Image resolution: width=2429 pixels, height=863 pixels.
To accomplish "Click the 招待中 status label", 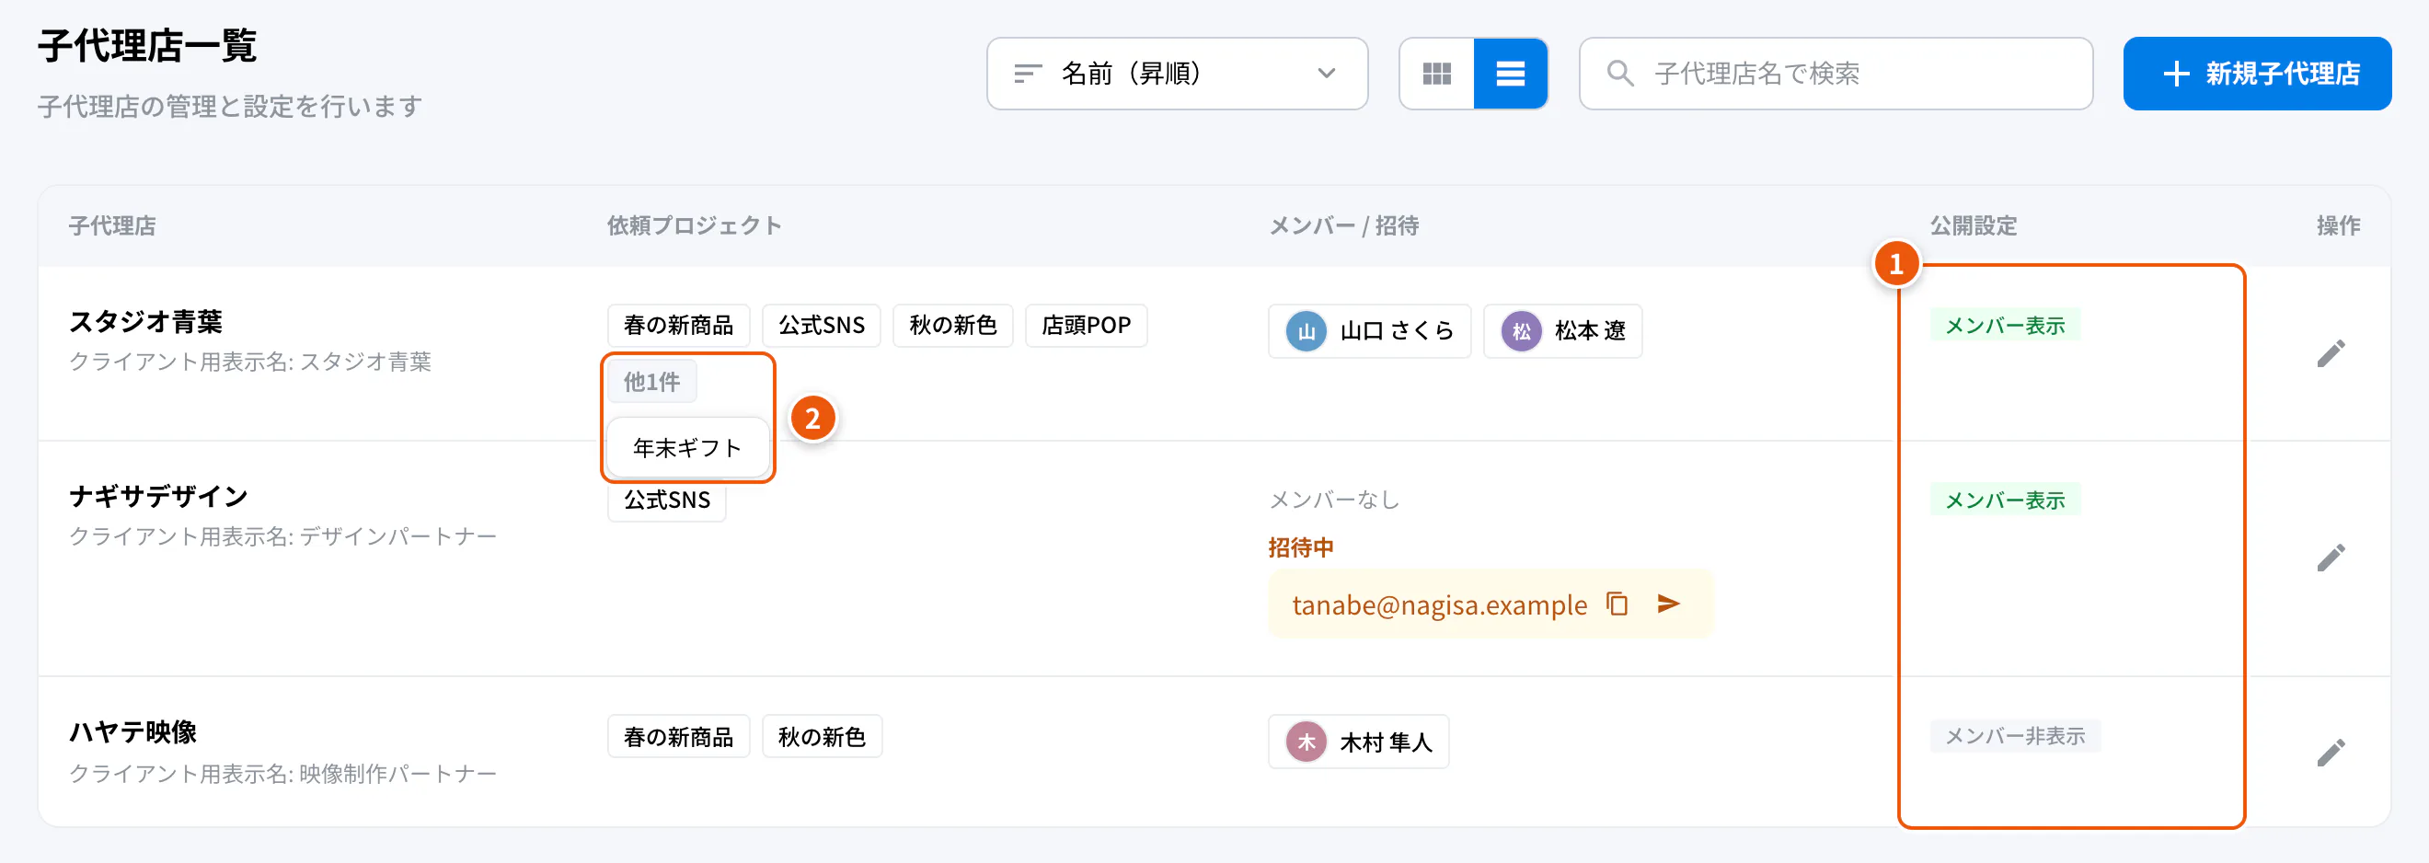I will 1300,547.
